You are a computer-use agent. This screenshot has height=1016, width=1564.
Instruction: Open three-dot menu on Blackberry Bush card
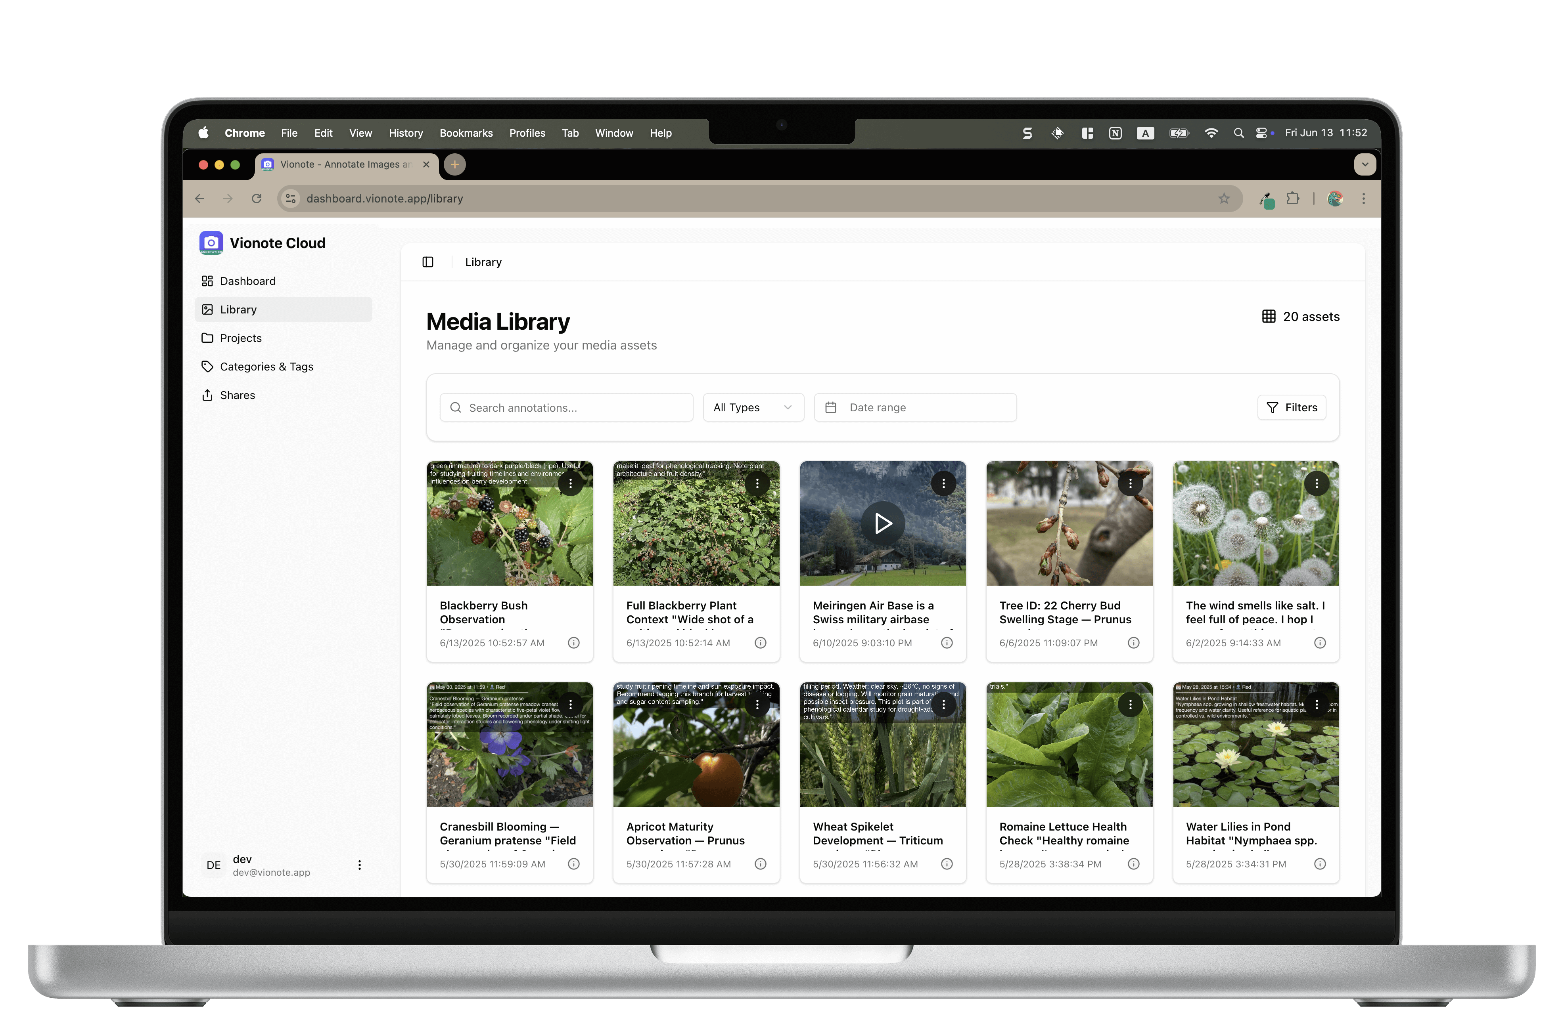click(570, 483)
